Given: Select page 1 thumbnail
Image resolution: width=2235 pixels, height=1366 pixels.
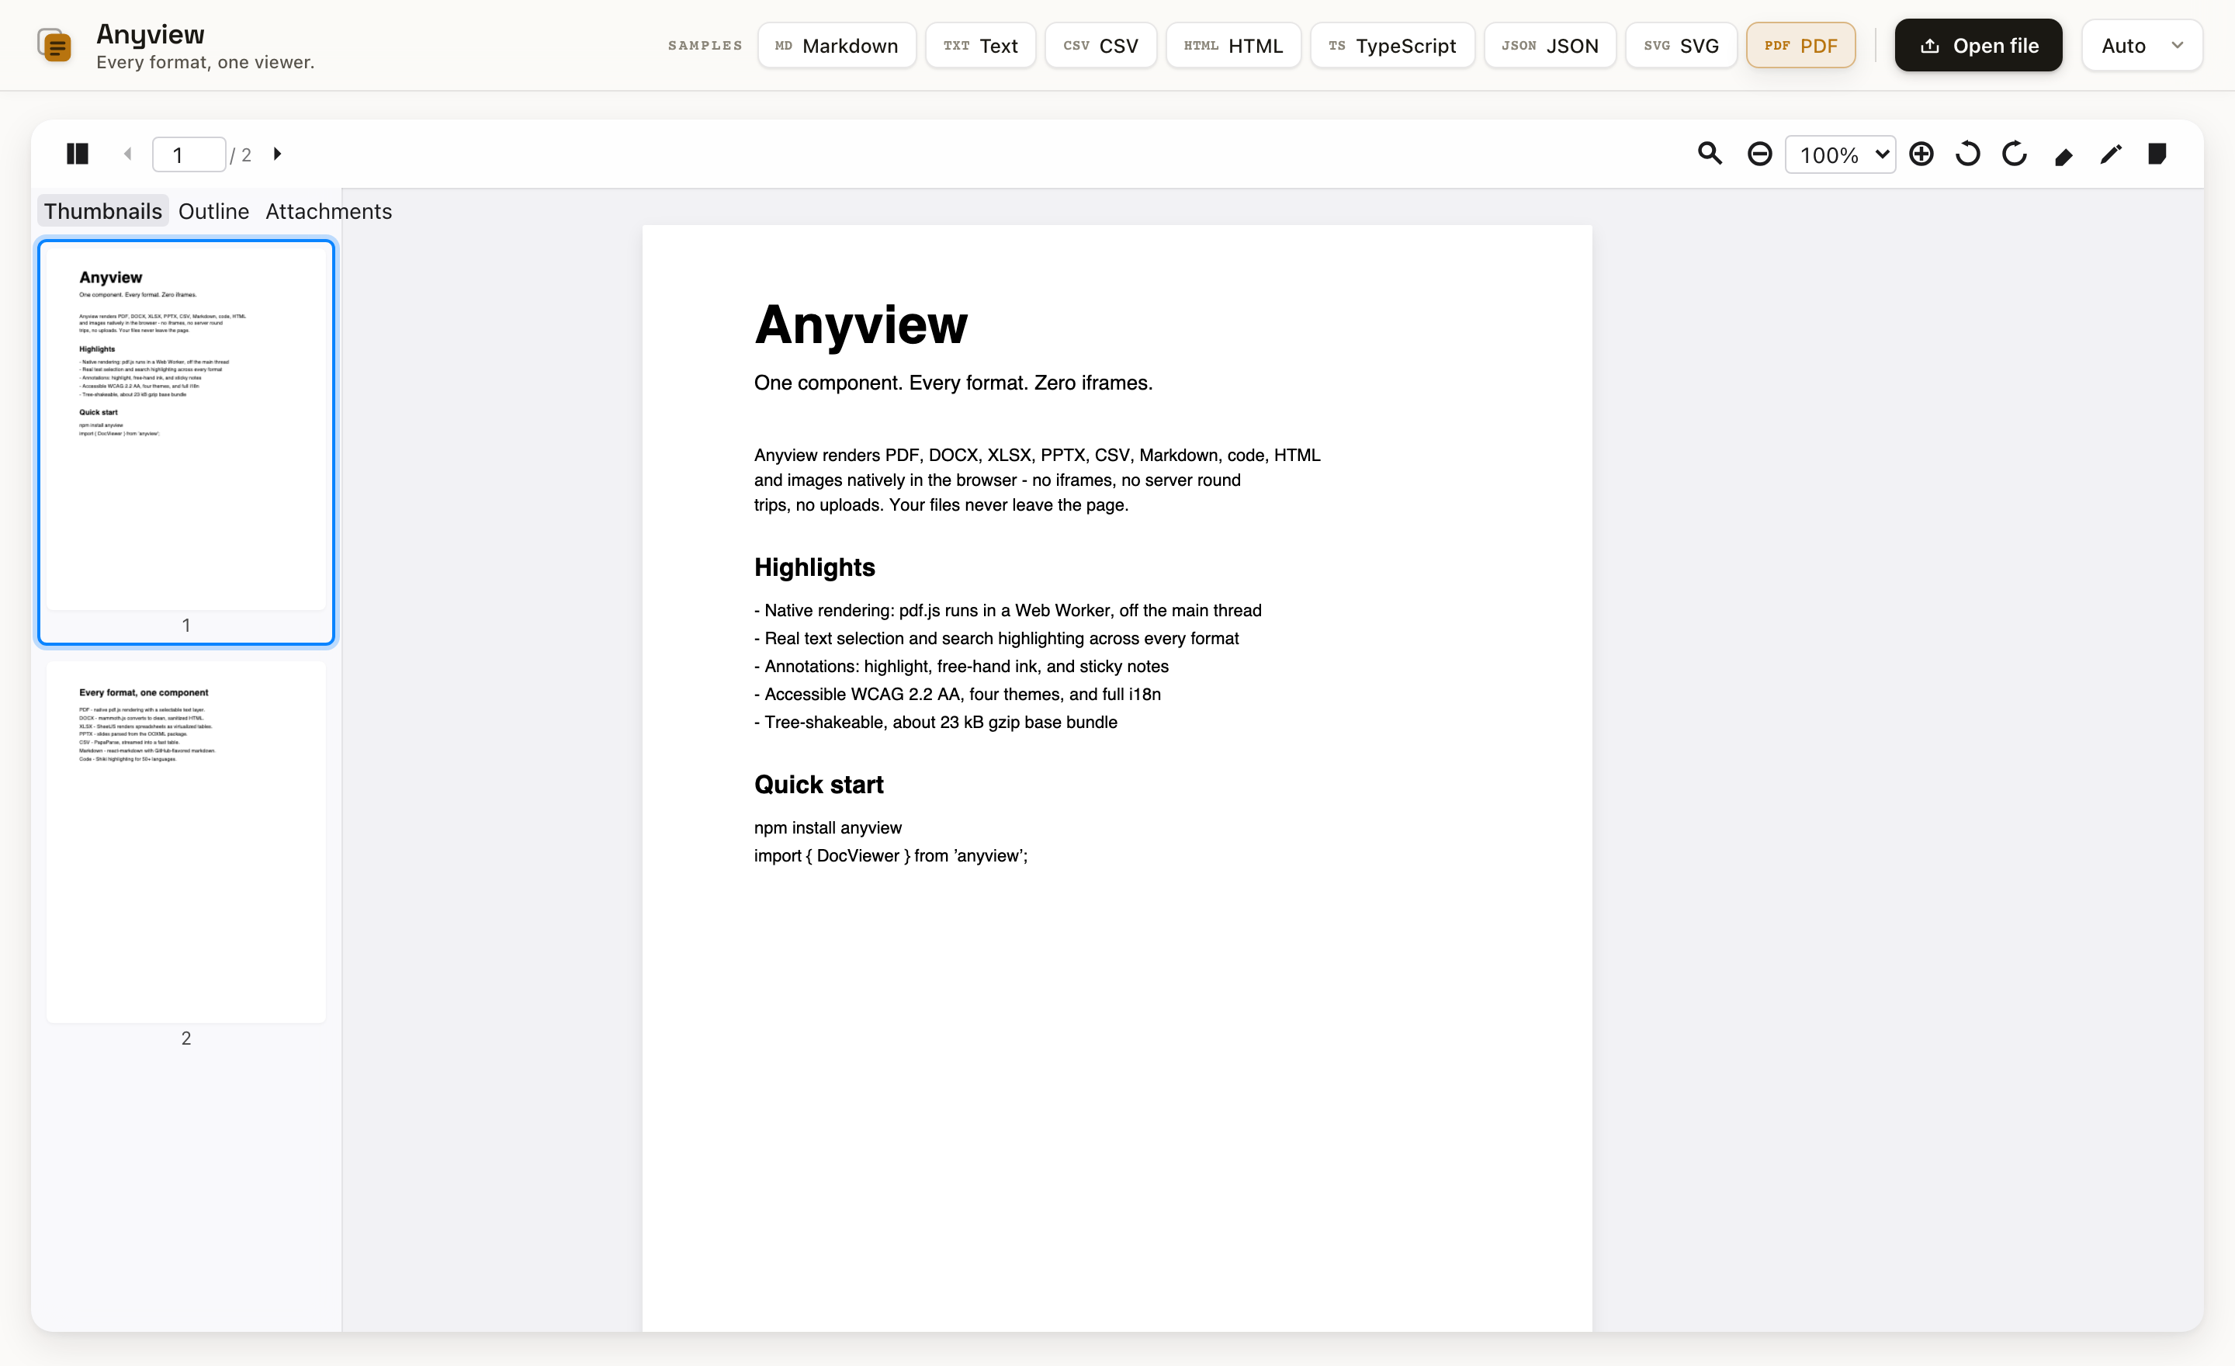Looking at the screenshot, I should [x=186, y=442].
